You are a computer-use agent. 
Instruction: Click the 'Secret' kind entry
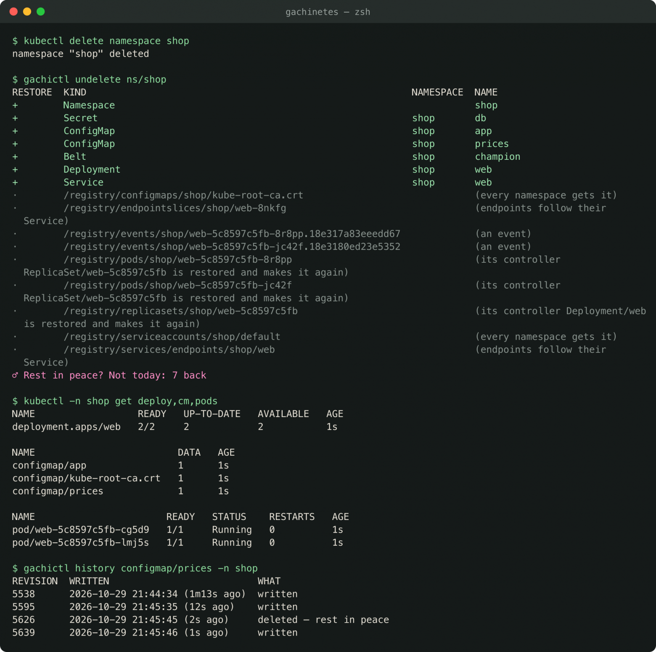point(80,118)
